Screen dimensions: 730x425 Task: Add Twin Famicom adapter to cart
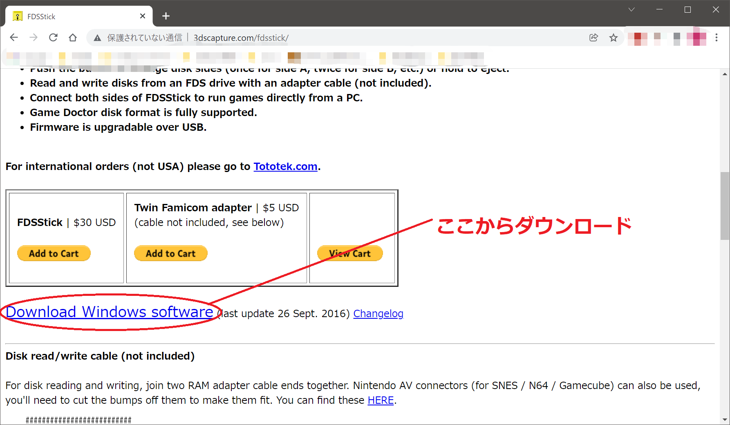click(171, 253)
